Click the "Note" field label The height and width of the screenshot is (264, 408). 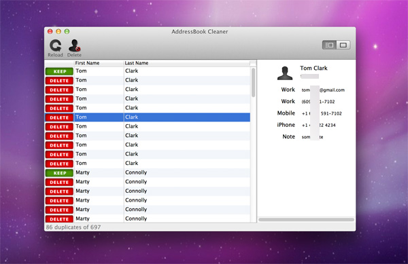[x=288, y=136]
